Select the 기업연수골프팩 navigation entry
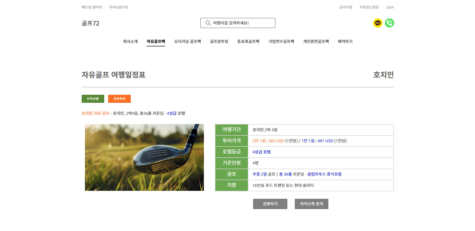 click(281, 41)
